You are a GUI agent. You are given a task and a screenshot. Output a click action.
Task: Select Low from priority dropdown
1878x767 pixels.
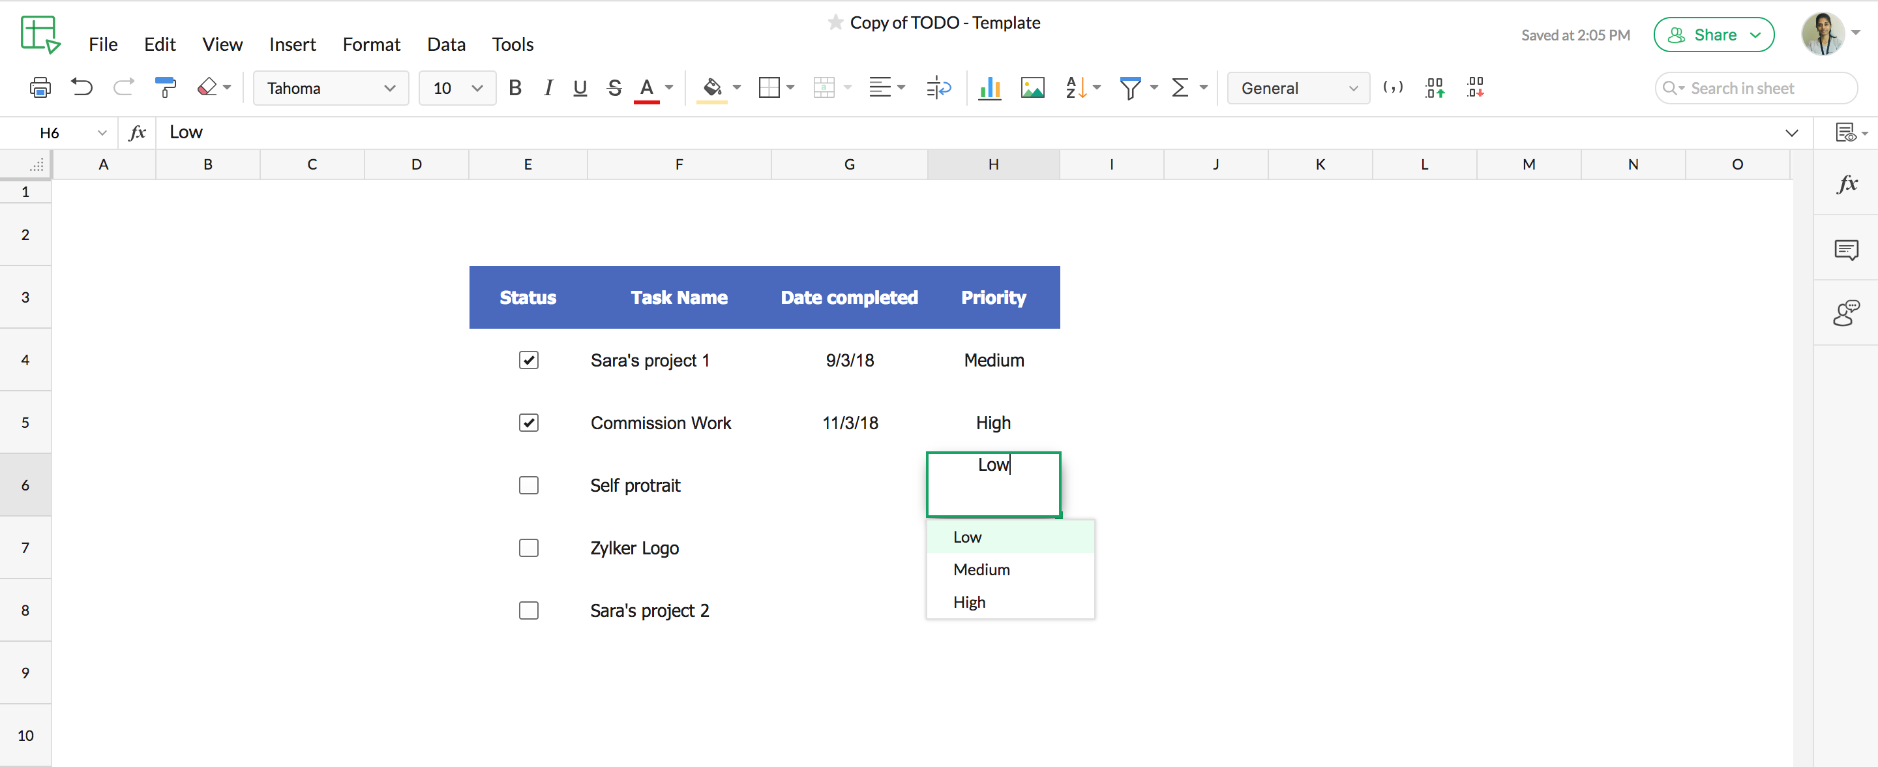(966, 535)
